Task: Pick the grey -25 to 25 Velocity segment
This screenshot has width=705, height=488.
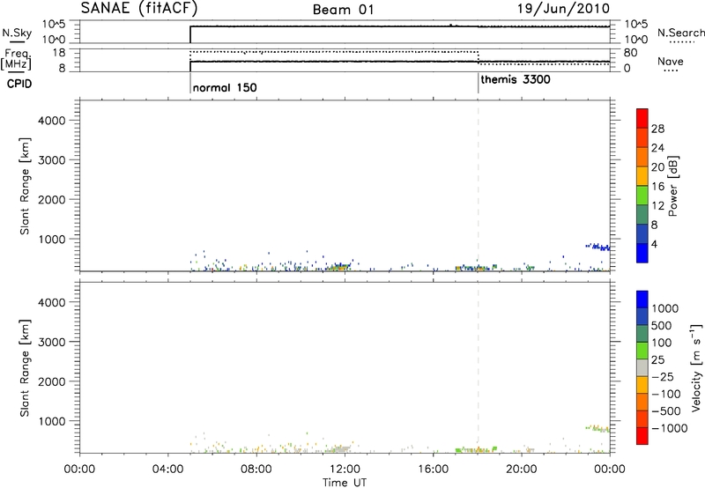Action: tap(642, 367)
